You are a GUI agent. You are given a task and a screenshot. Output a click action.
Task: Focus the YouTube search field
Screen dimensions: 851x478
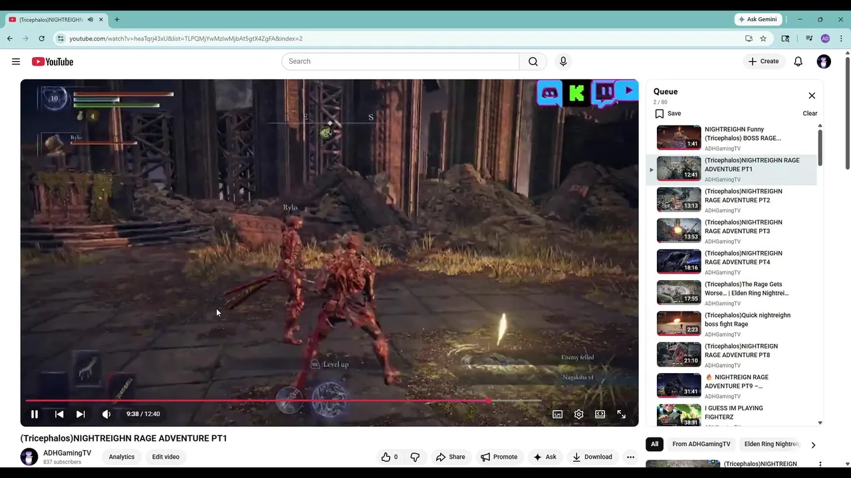click(400, 61)
